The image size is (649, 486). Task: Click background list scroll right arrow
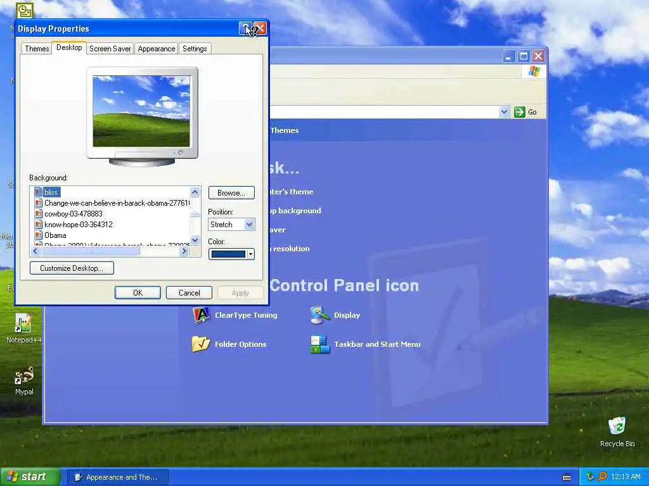184,251
